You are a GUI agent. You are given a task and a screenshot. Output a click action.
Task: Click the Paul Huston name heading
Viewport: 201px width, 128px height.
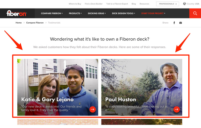(121, 99)
